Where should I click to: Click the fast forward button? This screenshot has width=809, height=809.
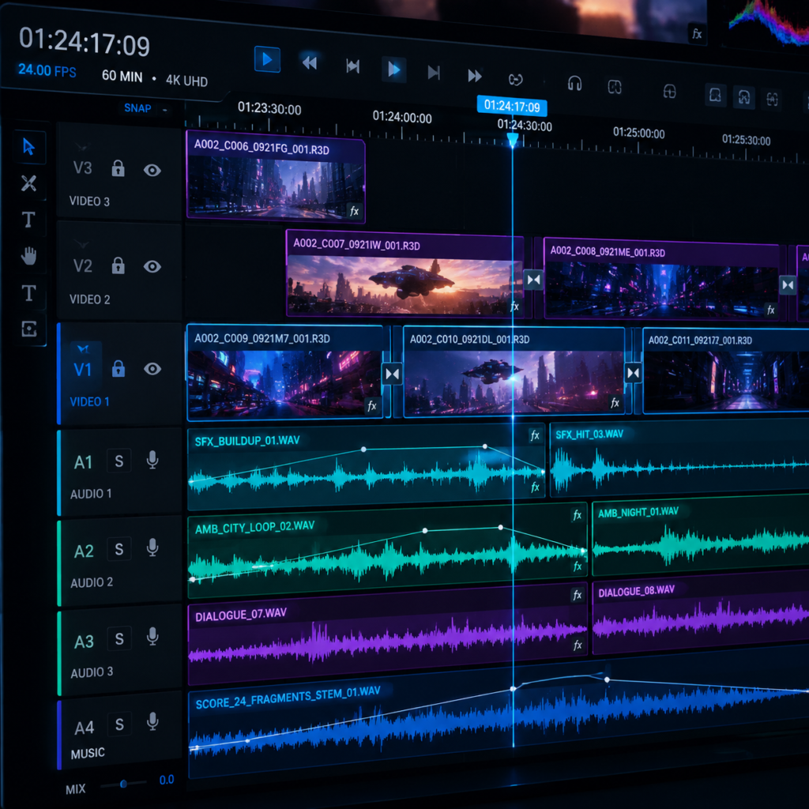point(475,77)
